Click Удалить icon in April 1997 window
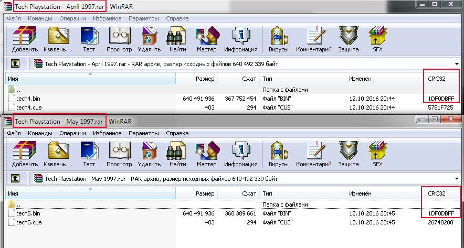464x248 pixels. [149, 36]
